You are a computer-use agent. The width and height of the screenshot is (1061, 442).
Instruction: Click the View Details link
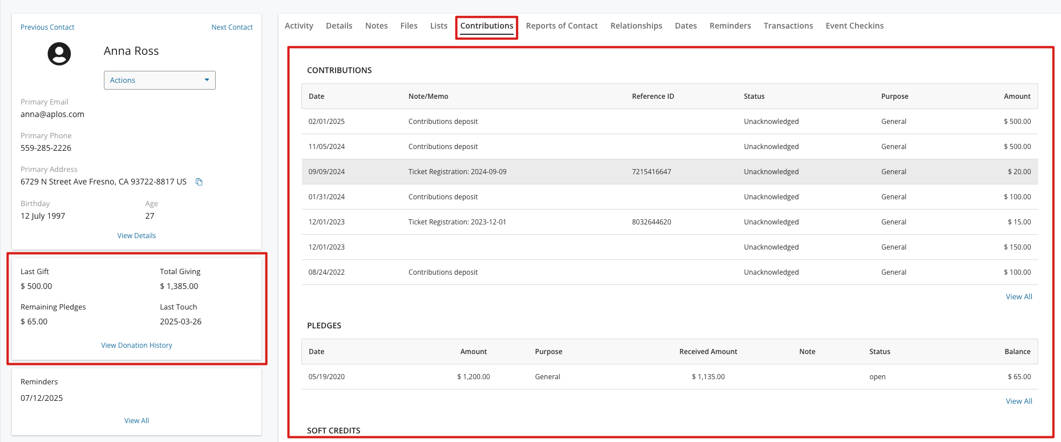(136, 236)
